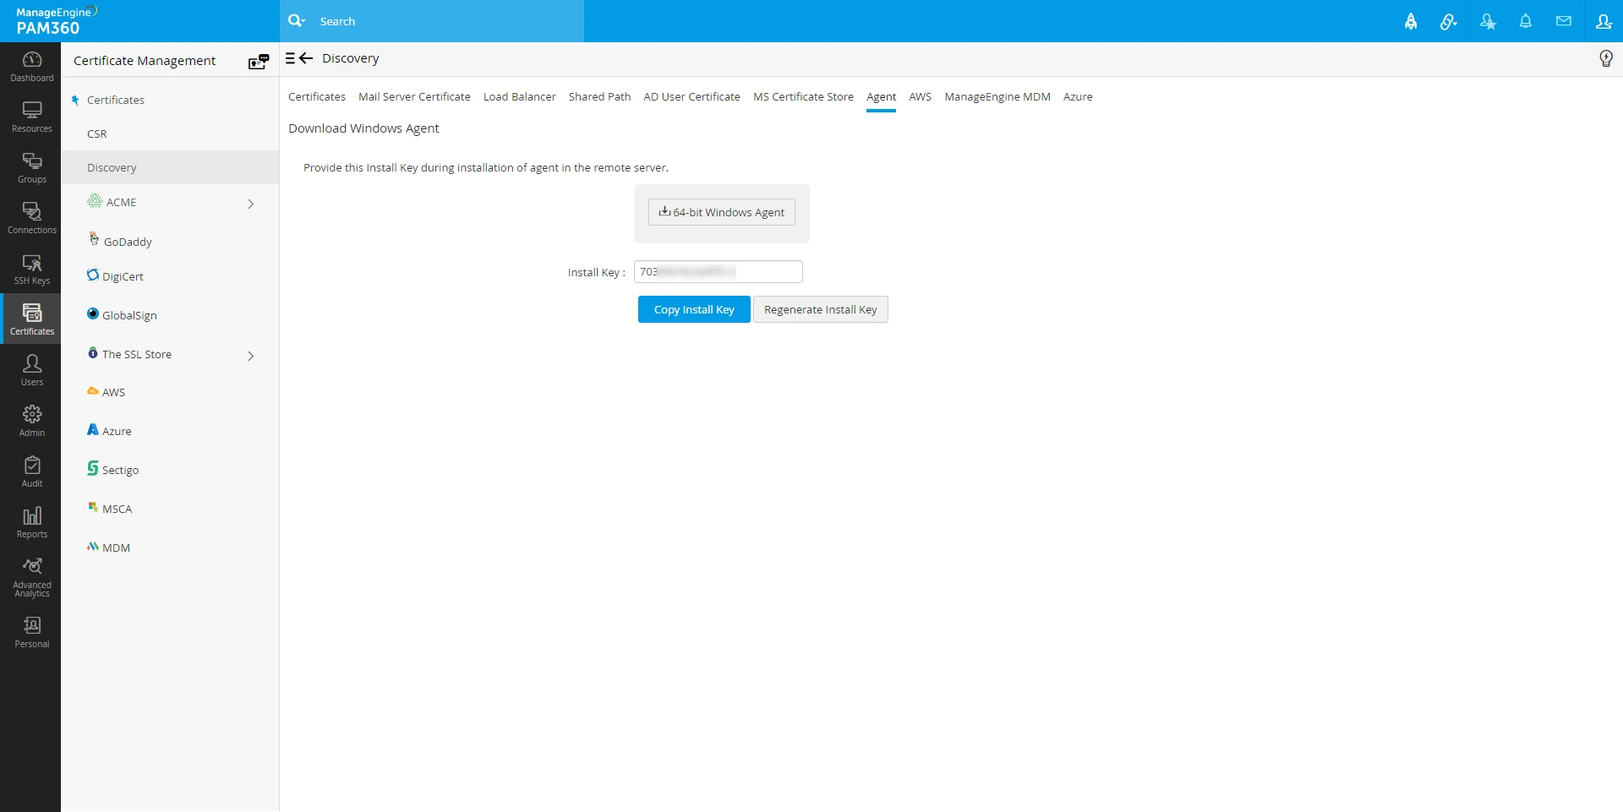Open the link dropdown arrow in the header

coord(1447,21)
